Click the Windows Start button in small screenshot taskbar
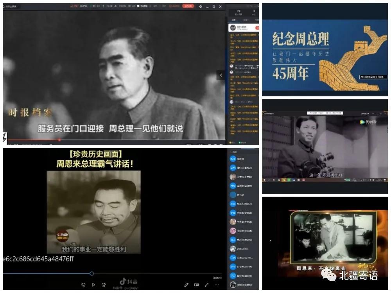This screenshot has height=293, width=391. pyautogui.click(x=265, y=180)
